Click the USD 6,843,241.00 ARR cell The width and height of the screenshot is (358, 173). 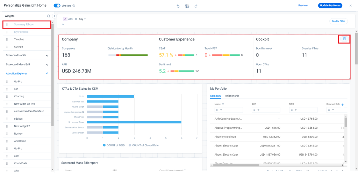(270, 146)
